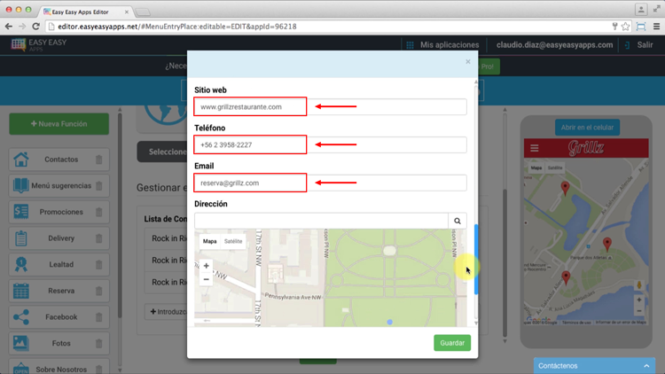Click the Sitio web input field

click(331, 107)
